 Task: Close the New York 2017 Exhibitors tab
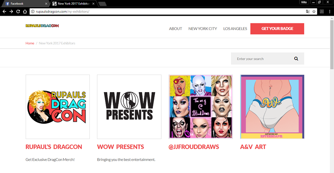click(x=93, y=3)
